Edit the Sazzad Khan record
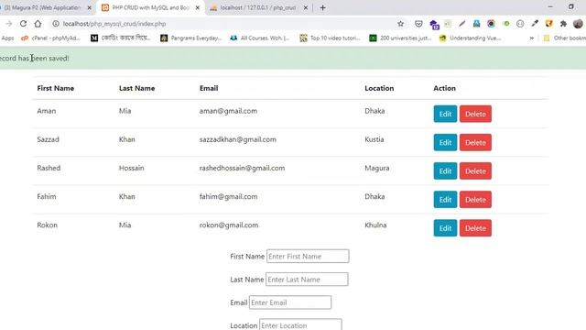586x330 pixels. click(445, 142)
